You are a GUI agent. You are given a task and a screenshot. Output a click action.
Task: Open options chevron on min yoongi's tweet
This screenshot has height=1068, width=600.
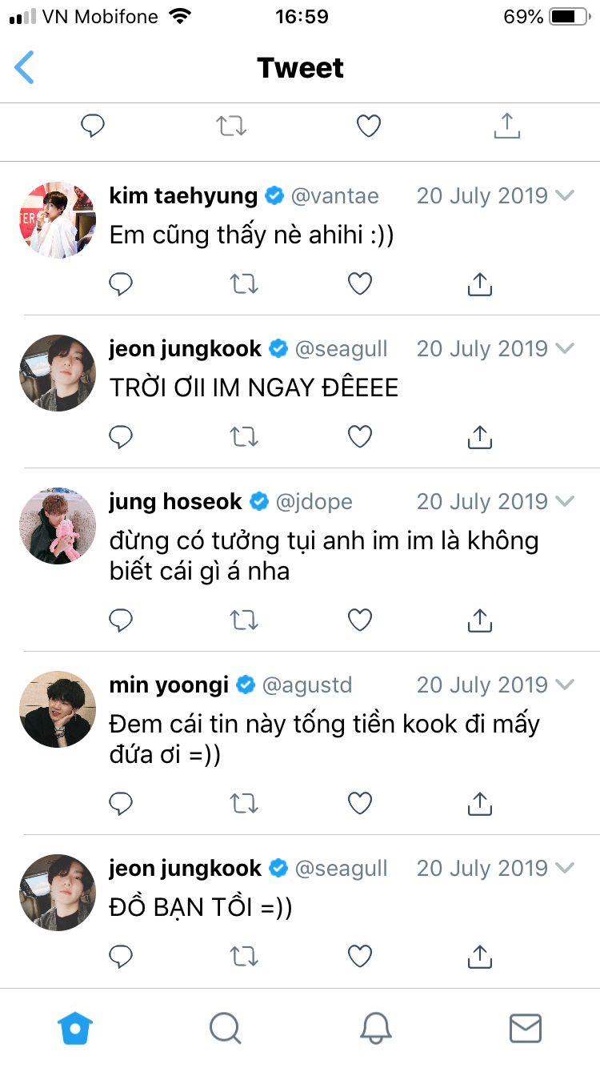(x=566, y=685)
